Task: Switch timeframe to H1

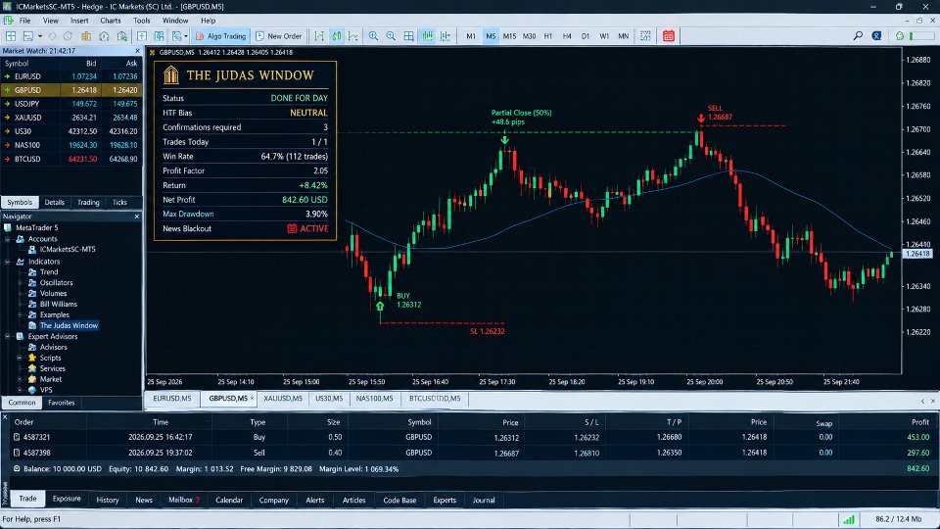Action: tap(548, 36)
